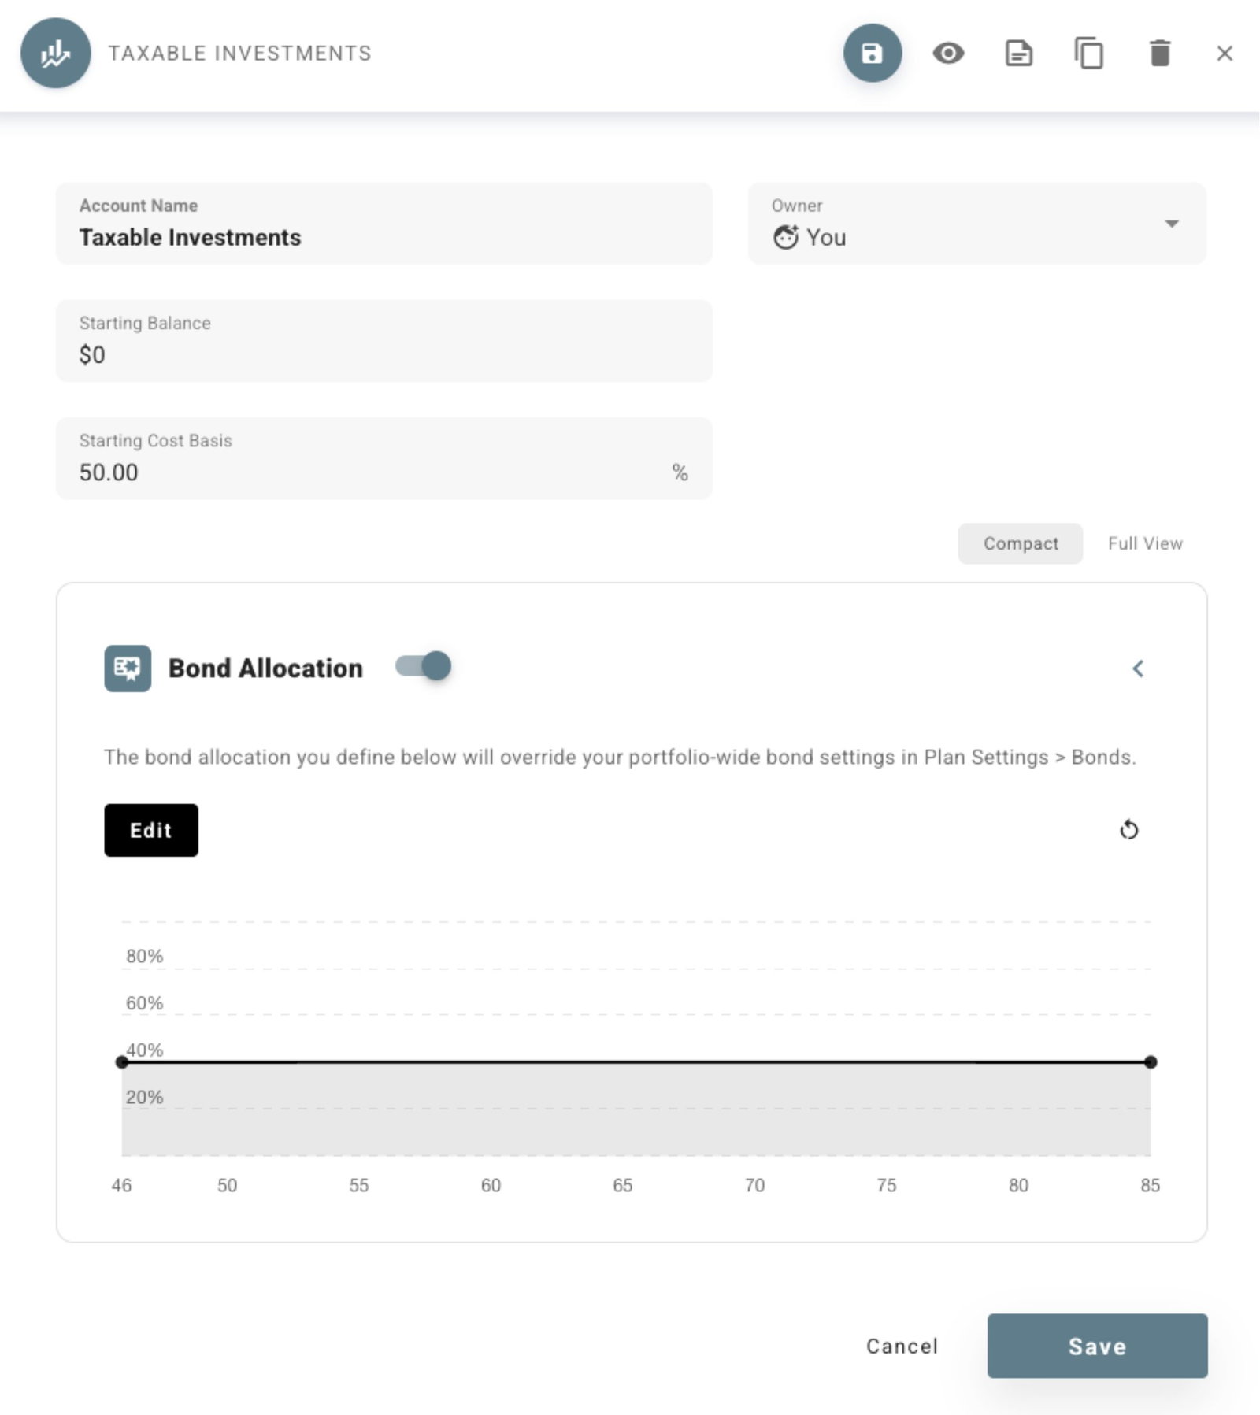
Task: Delete account using the trash icon
Action: click(x=1159, y=53)
